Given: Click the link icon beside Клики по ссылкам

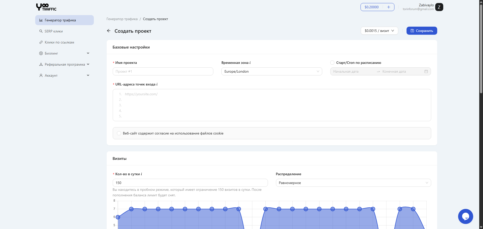Looking at the screenshot, I should tap(41, 42).
